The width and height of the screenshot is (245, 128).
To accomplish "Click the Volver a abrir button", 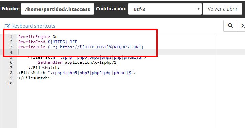I will (223, 9).
